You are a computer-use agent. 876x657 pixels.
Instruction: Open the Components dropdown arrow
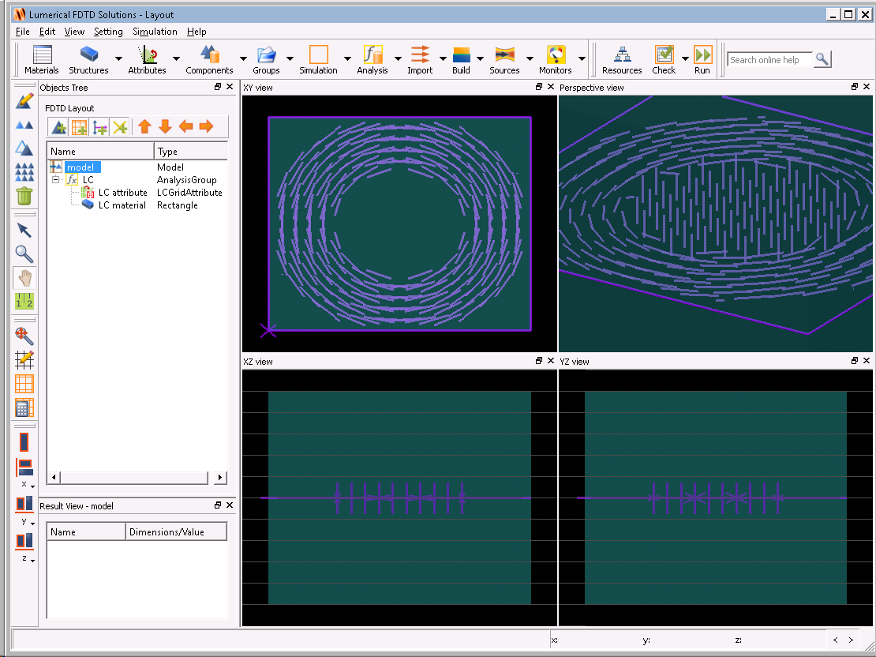[243, 58]
